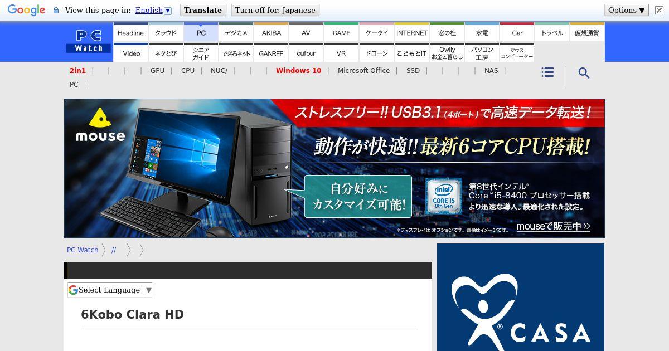Open the Owlly お金と暮らし tab

[447, 53]
